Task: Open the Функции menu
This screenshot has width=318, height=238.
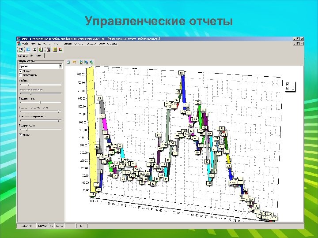Action: click(x=67, y=44)
